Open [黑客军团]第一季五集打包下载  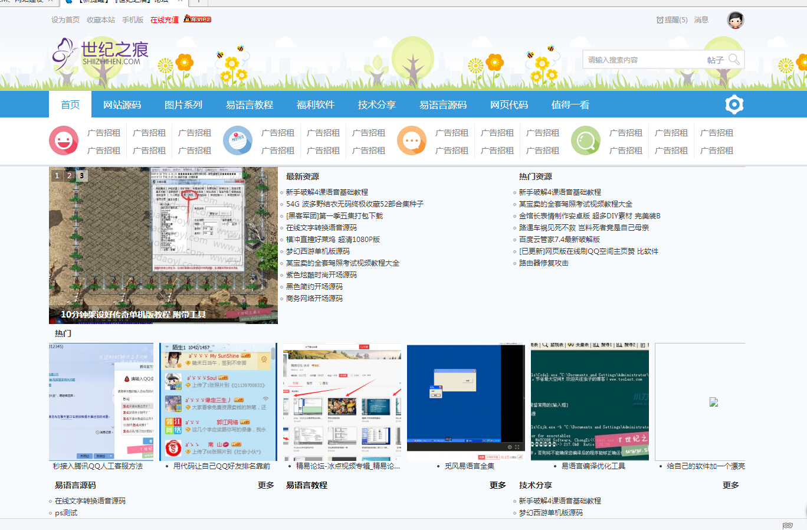tap(334, 215)
